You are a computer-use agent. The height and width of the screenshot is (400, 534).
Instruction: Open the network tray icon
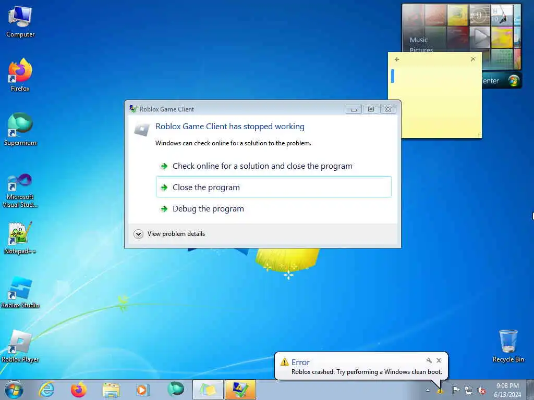[x=469, y=390]
